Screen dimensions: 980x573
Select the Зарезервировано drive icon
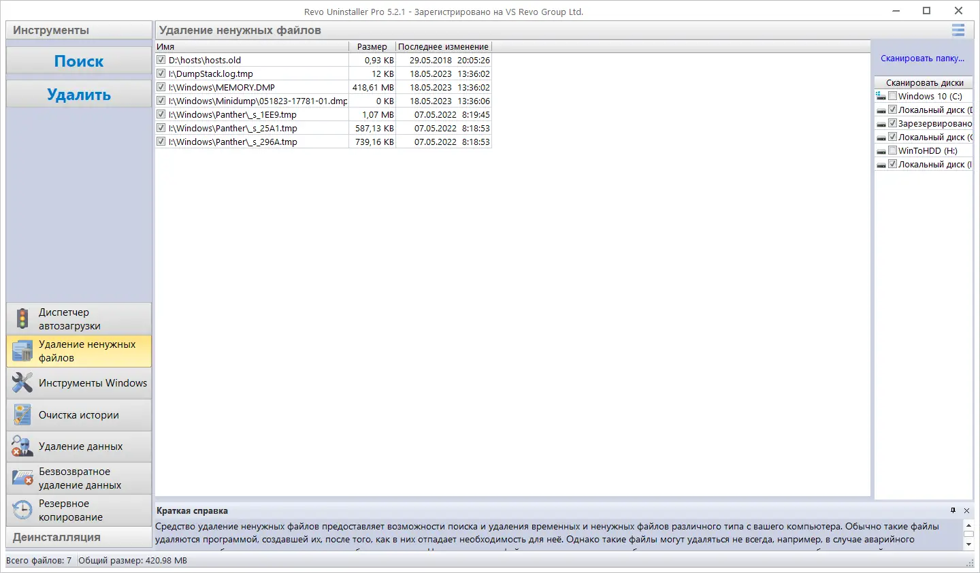[881, 124]
